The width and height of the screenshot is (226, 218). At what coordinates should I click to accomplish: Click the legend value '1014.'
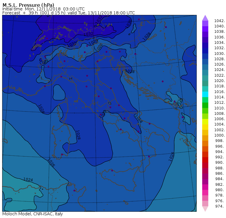[219, 97]
